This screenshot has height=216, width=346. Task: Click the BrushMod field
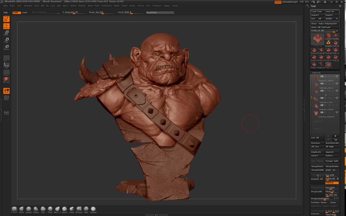[160, 12]
